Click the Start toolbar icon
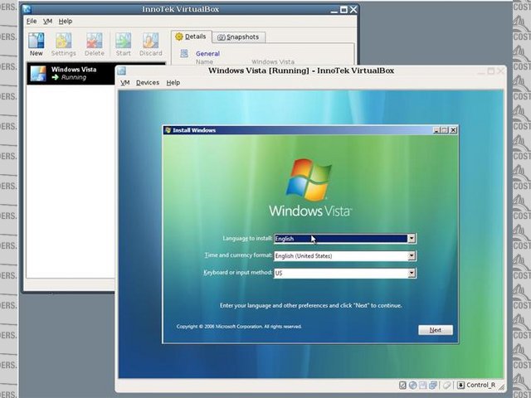 pyautogui.click(x=123, y=41)
